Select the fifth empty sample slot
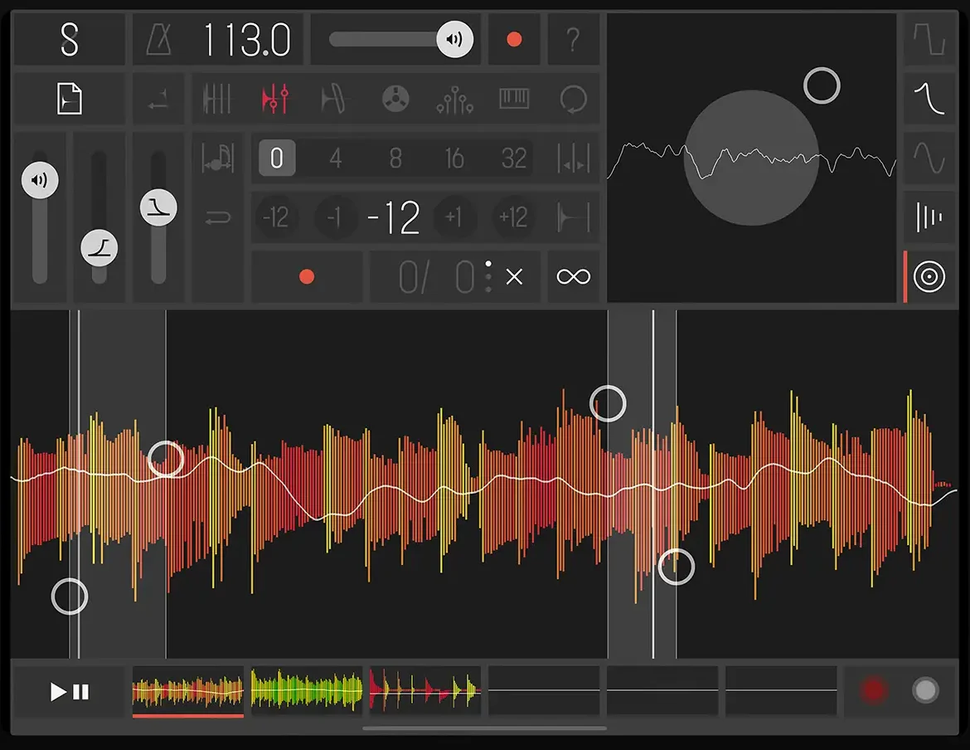The width and height of the screenshot is (970, 750). coord(662,691)
